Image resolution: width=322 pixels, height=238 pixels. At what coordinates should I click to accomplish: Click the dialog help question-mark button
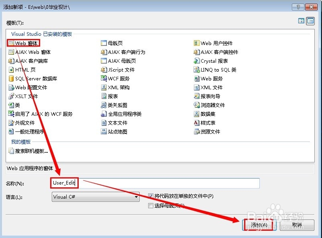pos(298,7)
